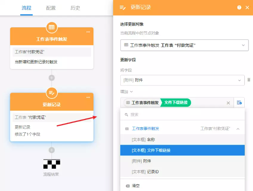Click the chevron in the 附件 field dropdown
Screen dimensions: 253x191
(239, 80)
